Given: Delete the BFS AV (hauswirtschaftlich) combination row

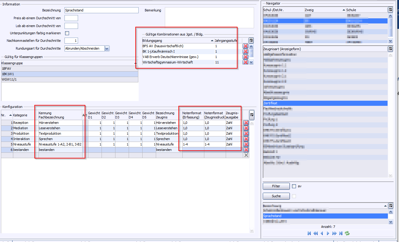Looking at the screenshot, I should pos(245,46).
